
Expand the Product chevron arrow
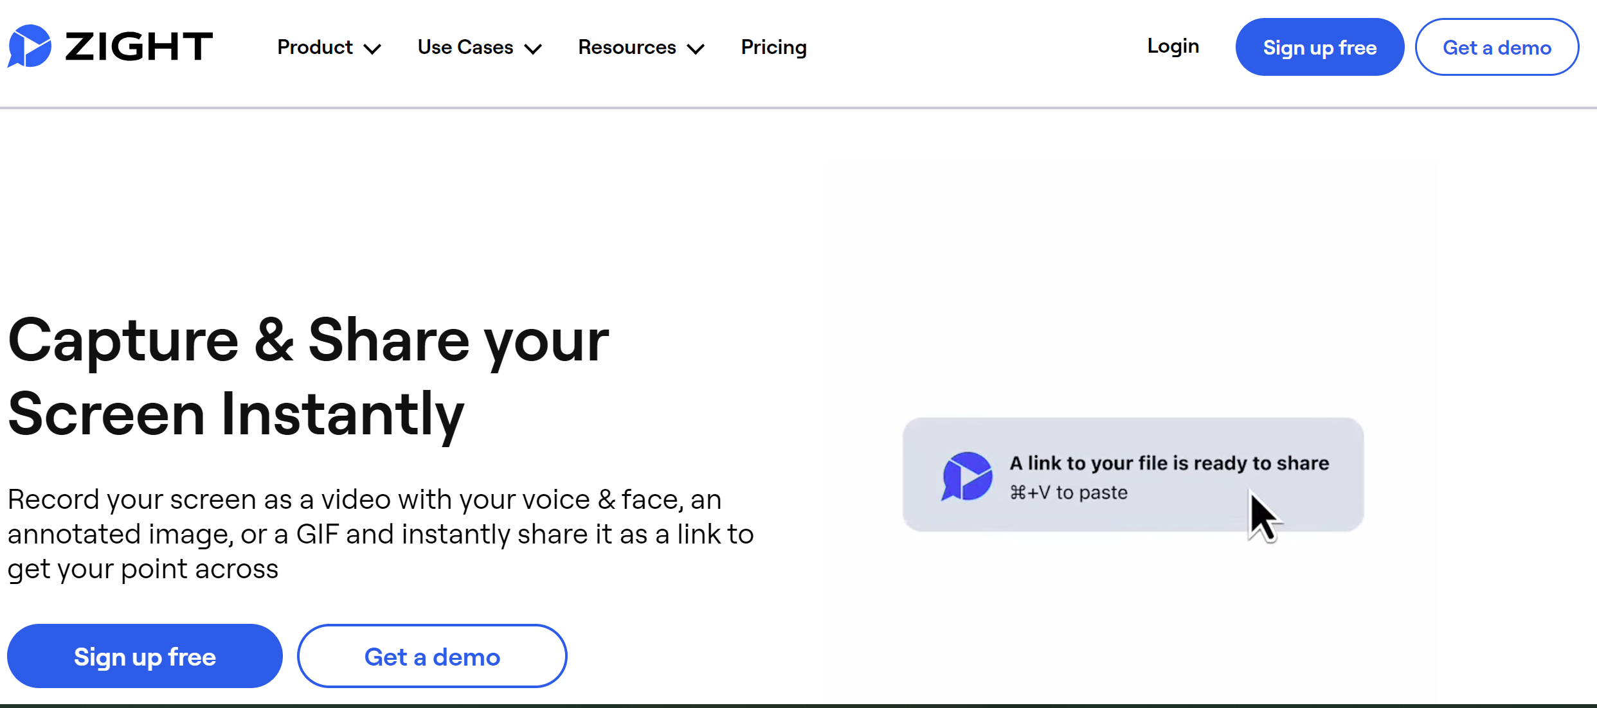pos(372,49)
